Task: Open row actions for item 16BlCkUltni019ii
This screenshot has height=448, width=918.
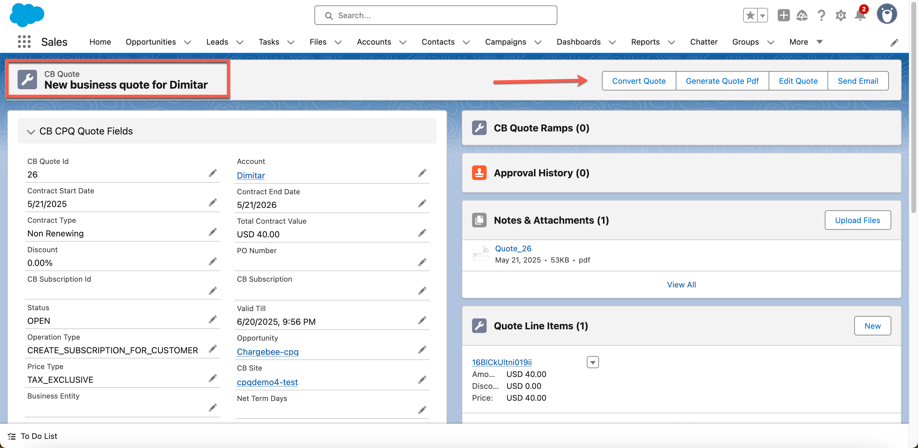Action: click(593, 362)
